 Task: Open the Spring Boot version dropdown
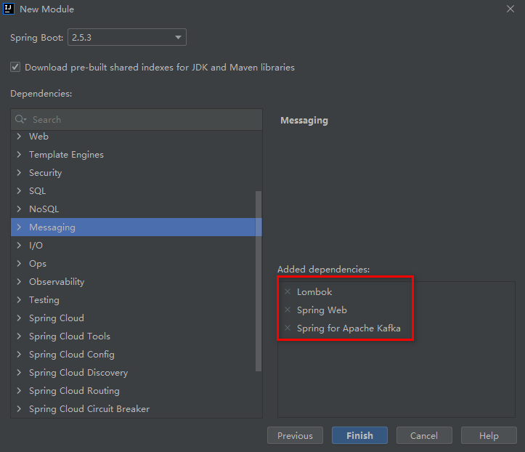(127, 37)
